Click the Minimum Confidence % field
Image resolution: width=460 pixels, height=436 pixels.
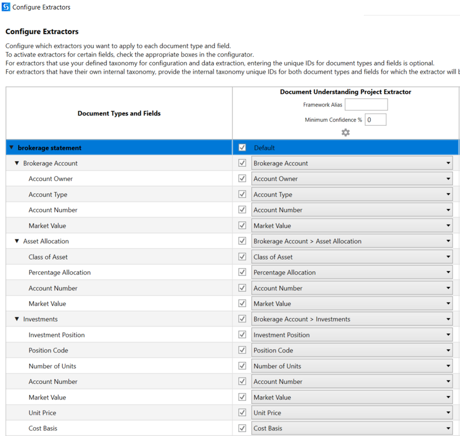pyautogui.click(x=375, y=119)
